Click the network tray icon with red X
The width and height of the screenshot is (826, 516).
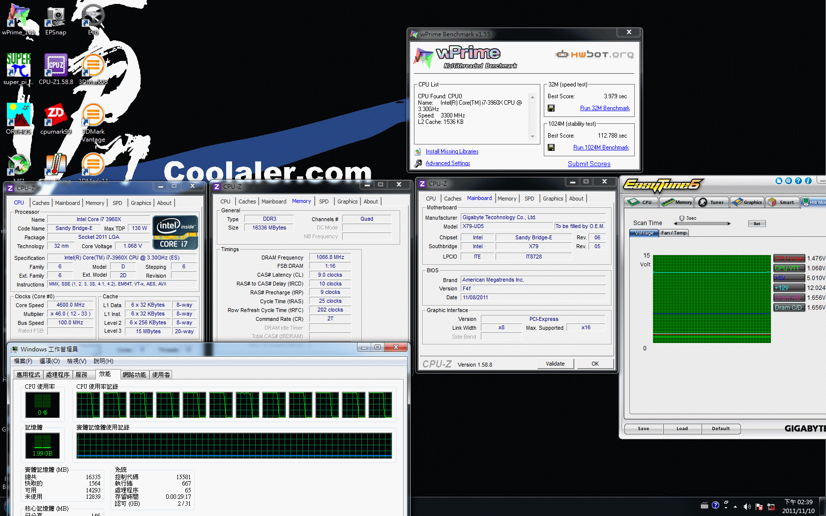(x=771, y=507)
